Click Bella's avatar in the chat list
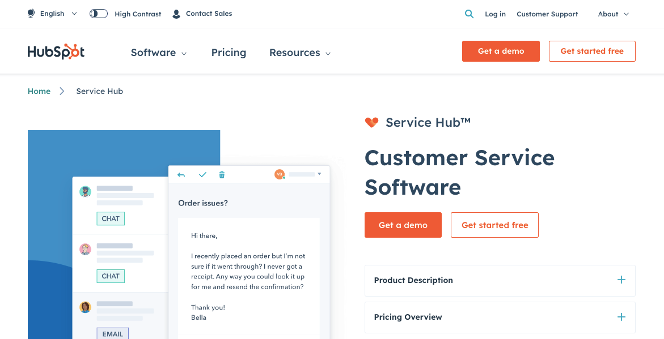Image resolution: width=664 pixels, height=339 pixels. click(x=85, y=306)
